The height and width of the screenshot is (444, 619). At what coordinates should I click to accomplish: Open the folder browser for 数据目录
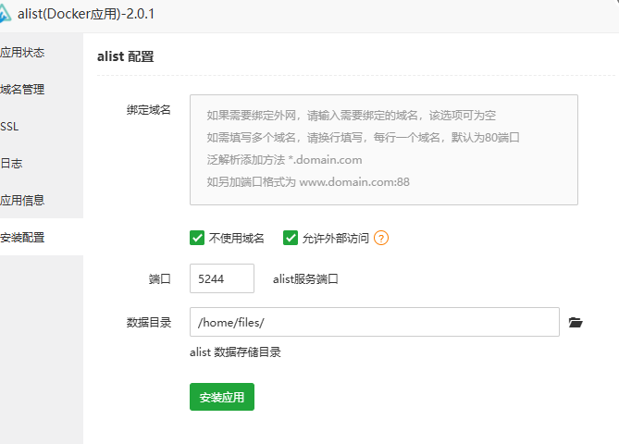tap(576, 323)
